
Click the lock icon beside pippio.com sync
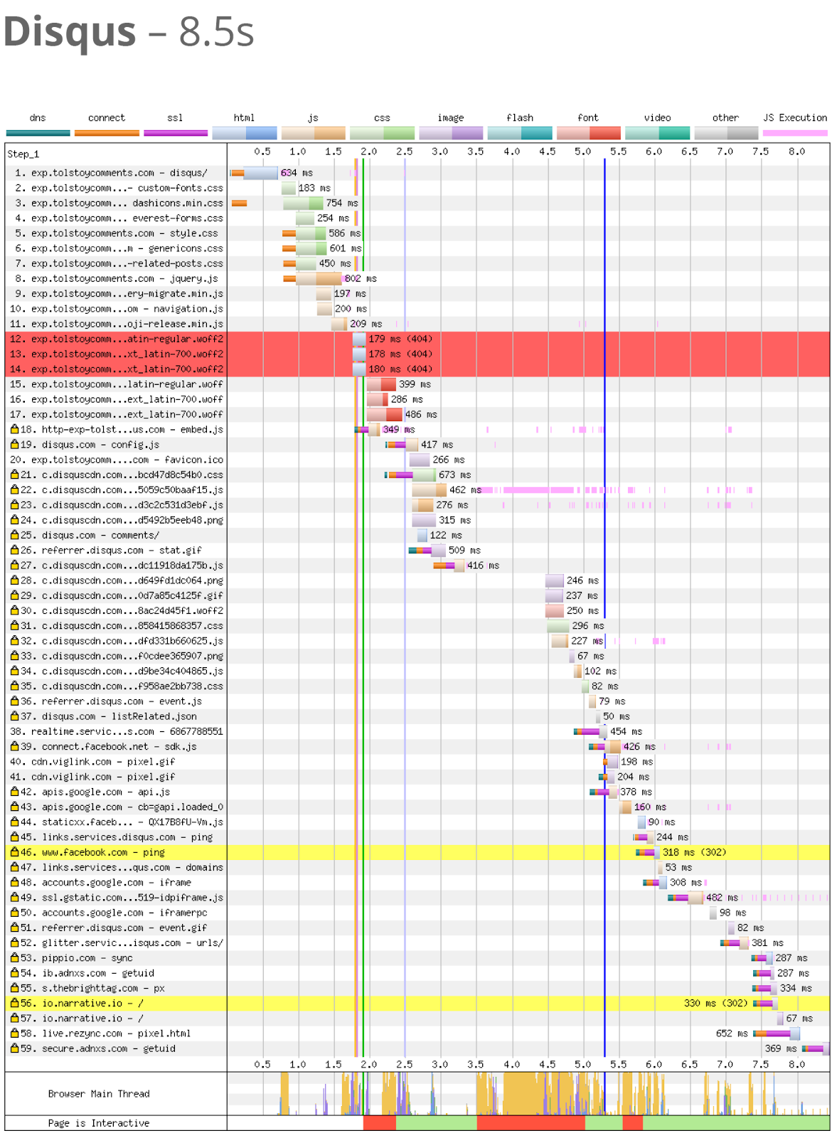pos(14,958)
